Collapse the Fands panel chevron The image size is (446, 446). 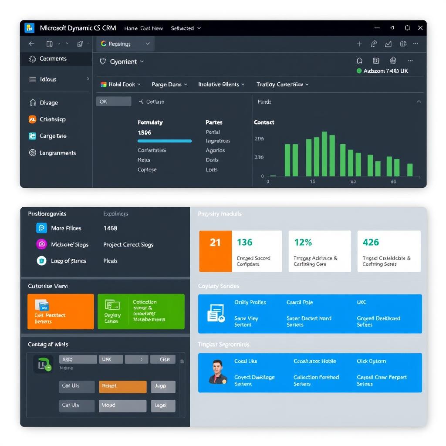tap(419, 101)
